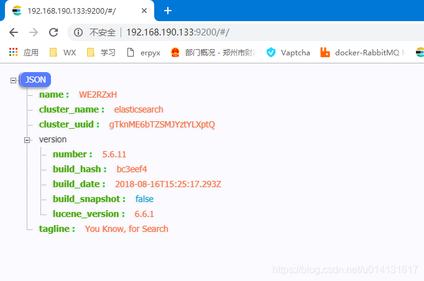Collapse the root JSON node
Image resolution: width=424 pixels, height=281 pixels.
click(x=13, y=80)
